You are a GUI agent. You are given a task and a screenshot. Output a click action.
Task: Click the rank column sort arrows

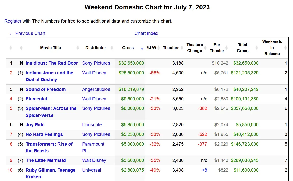(x=11, y=48)
